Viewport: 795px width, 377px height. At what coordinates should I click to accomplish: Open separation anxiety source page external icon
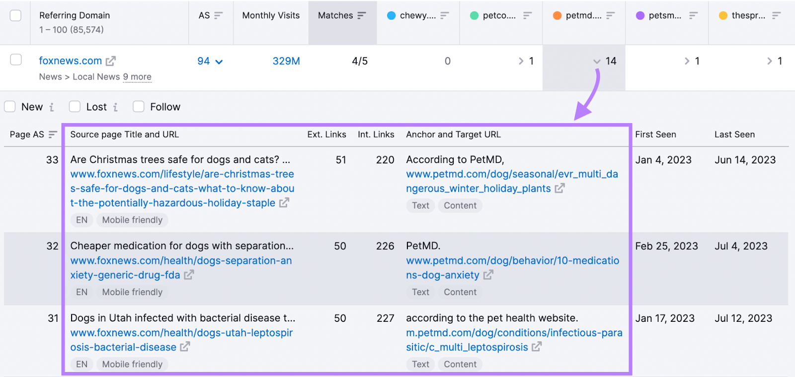coord(189,275)
